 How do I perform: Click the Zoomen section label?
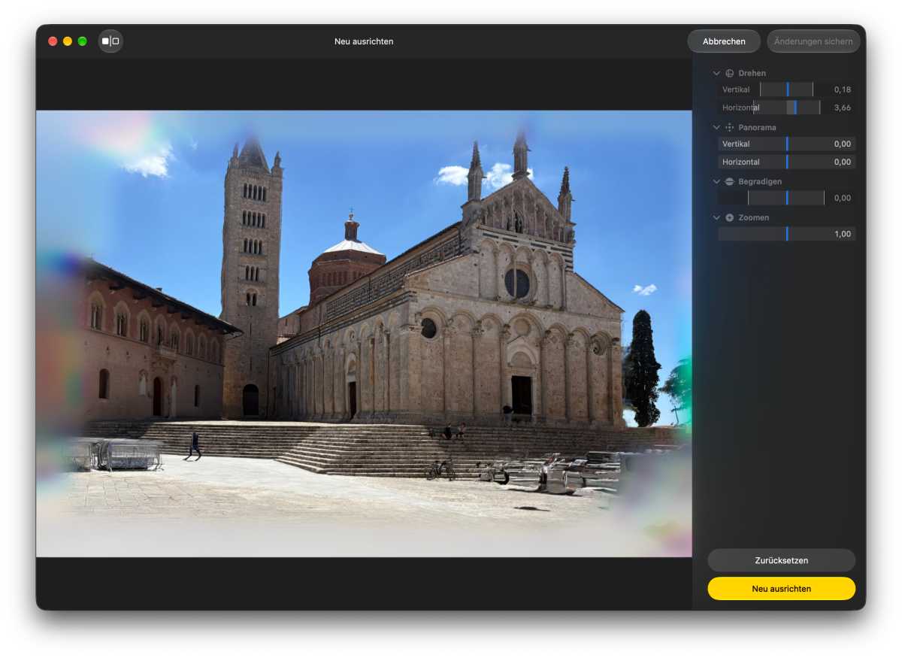click(x=753, y=217)
